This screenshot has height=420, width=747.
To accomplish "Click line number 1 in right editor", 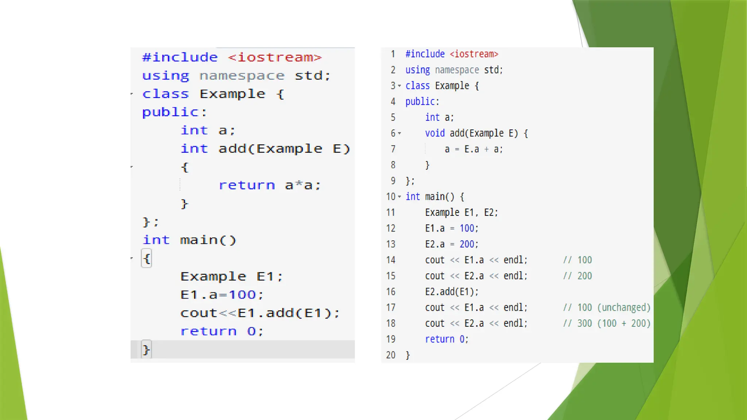I will click(x=393, y=54).
